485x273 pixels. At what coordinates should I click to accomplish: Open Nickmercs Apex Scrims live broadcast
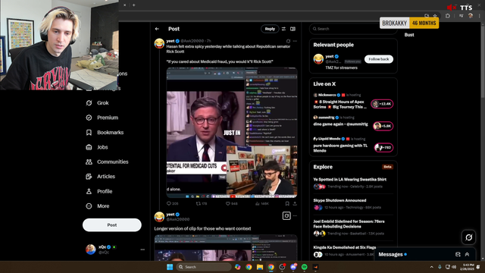[340, 105]
